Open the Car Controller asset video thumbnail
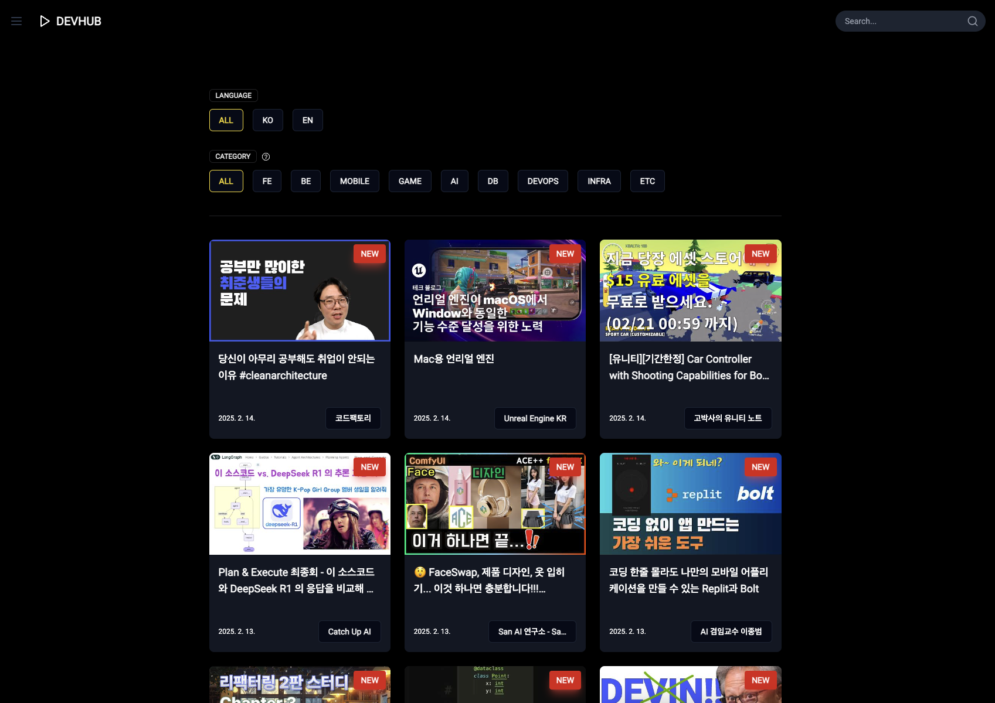 click(691, 291)
